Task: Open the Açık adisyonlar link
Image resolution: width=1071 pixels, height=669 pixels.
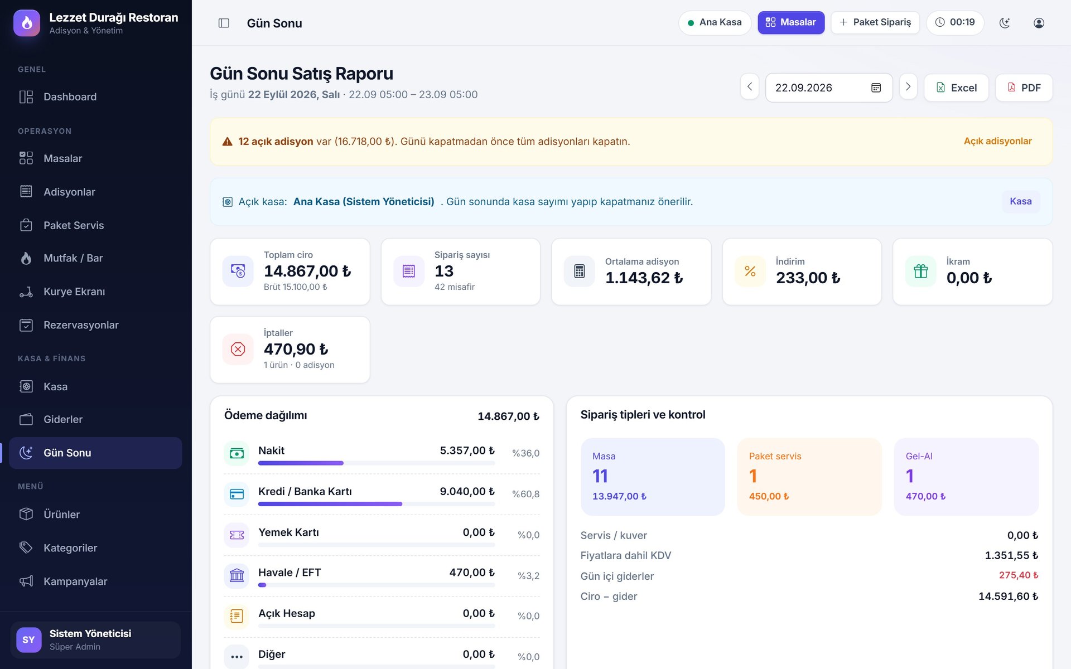Action: coord(997,141)
